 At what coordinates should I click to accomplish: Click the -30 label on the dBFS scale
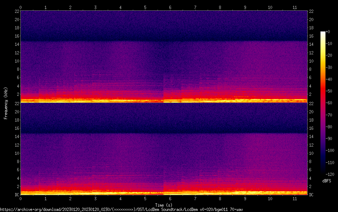[329, 67]
